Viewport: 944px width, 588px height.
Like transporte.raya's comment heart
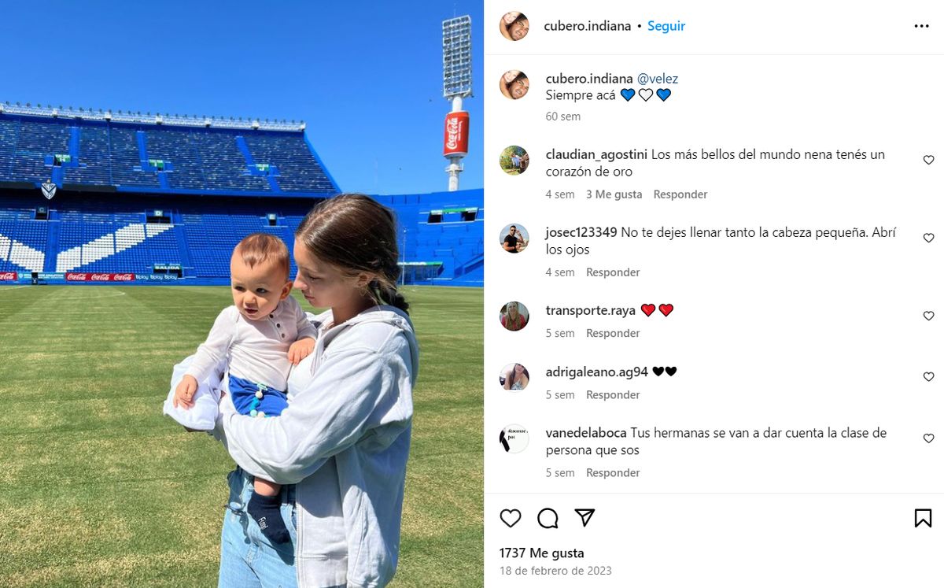(x=928, y=316)
